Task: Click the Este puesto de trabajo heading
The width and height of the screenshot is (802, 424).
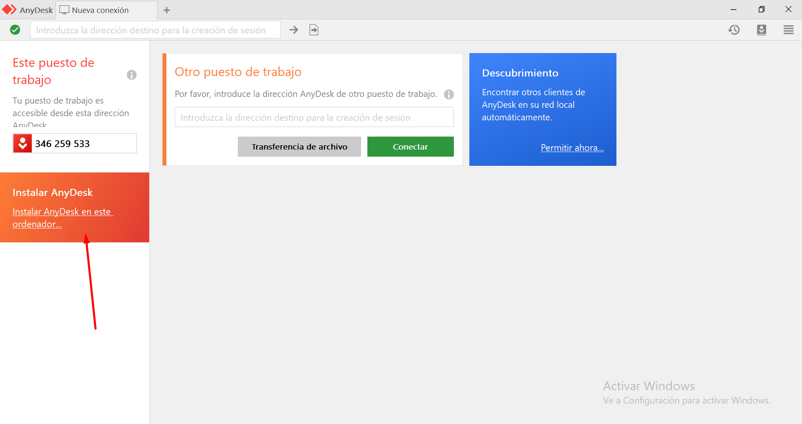Action: click(x=53, y=71)
